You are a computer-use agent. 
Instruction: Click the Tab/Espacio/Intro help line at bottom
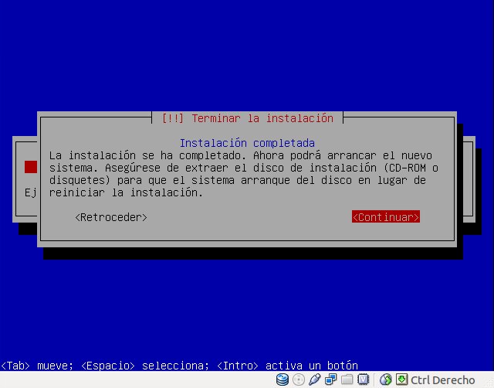click(x=179, y=366)
